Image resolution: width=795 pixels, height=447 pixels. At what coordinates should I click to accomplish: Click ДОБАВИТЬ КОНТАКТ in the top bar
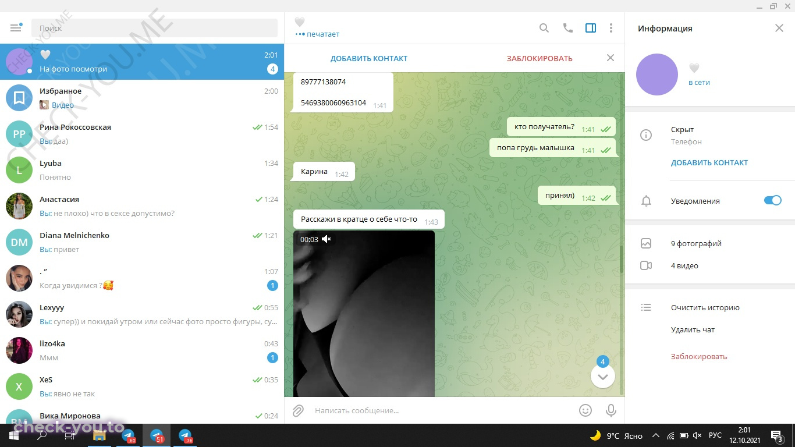click(369, 58)
